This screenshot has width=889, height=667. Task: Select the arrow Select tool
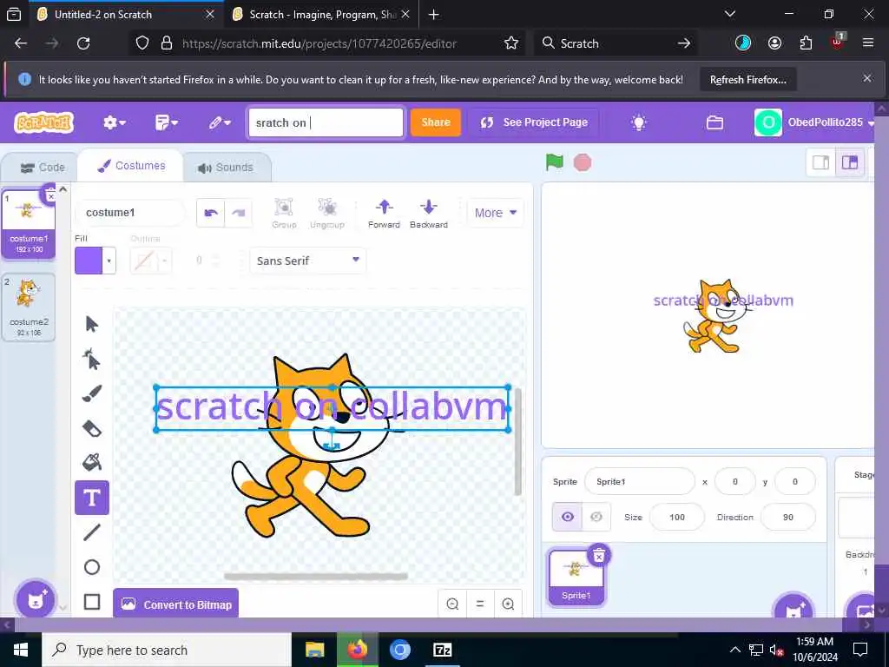tap(91, 324)
